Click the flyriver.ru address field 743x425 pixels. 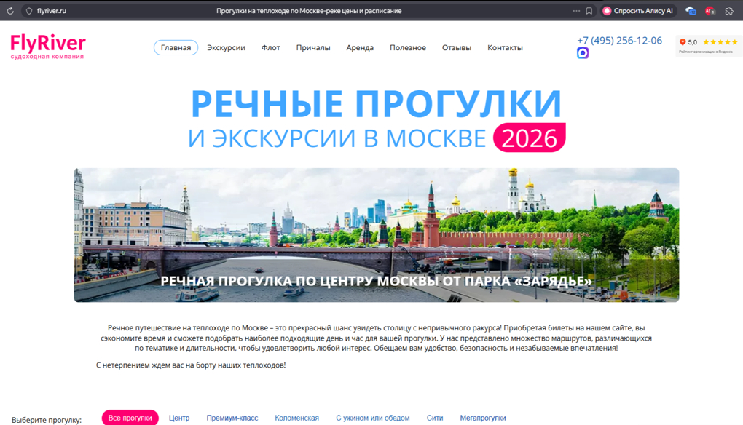51,11
